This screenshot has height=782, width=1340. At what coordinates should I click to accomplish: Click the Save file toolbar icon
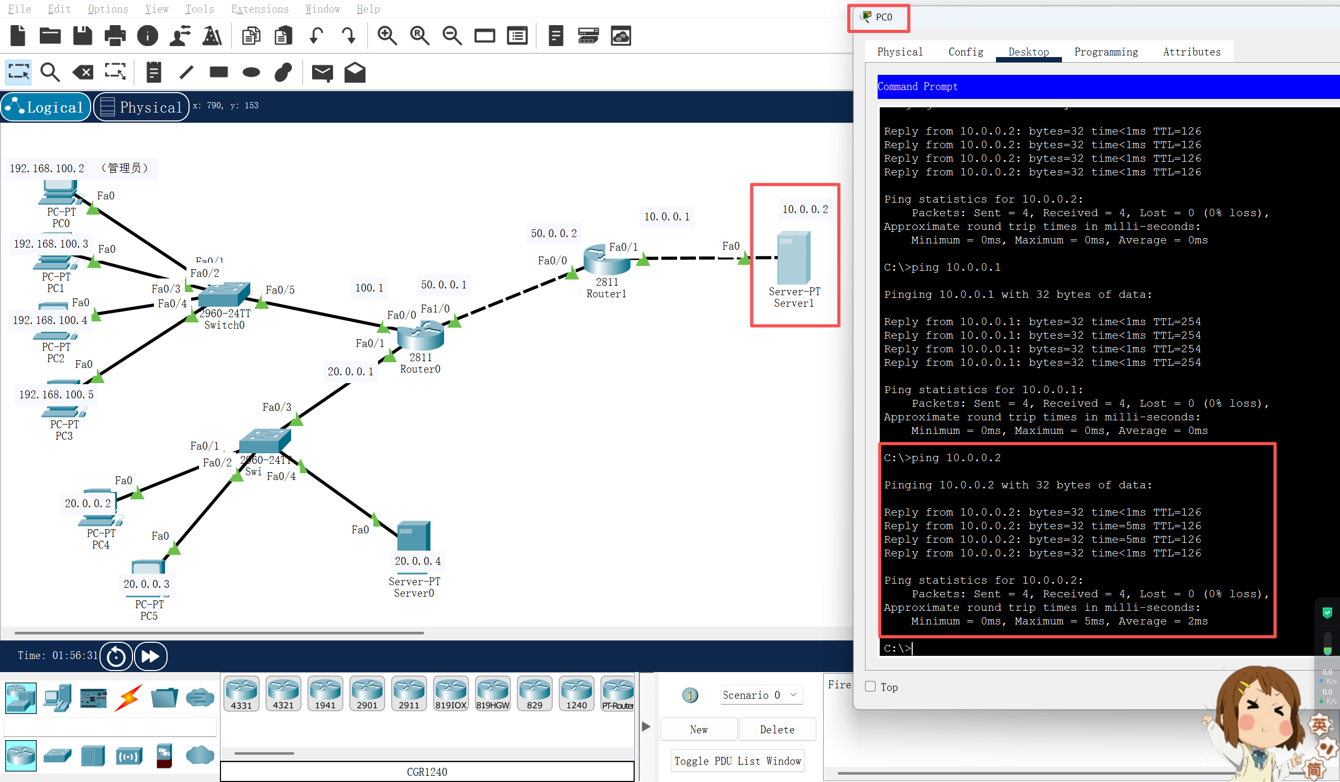click(x=82, y=36)
